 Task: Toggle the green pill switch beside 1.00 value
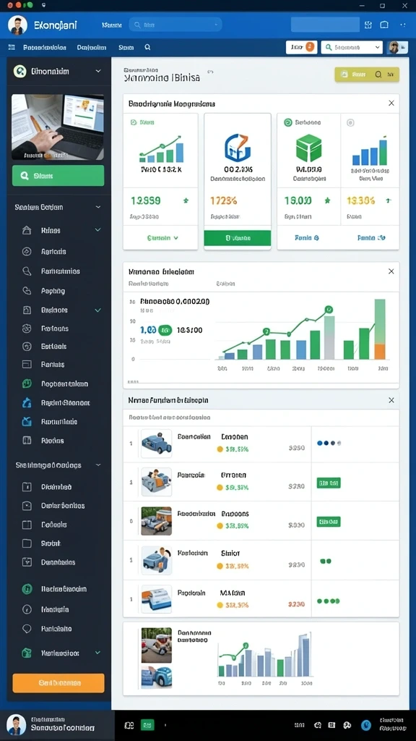click(x=165, y=330)
